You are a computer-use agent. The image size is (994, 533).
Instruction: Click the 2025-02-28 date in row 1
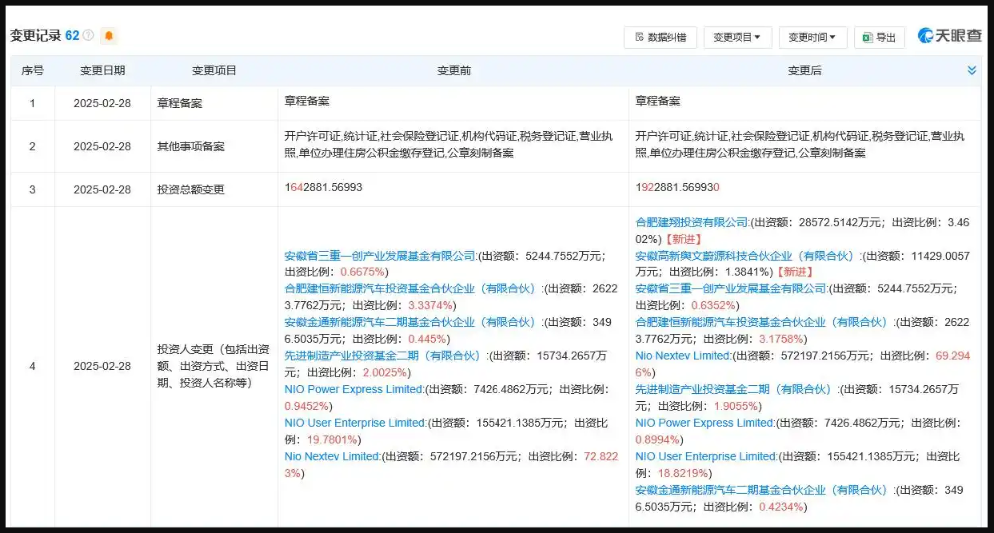tap(102, 103)
